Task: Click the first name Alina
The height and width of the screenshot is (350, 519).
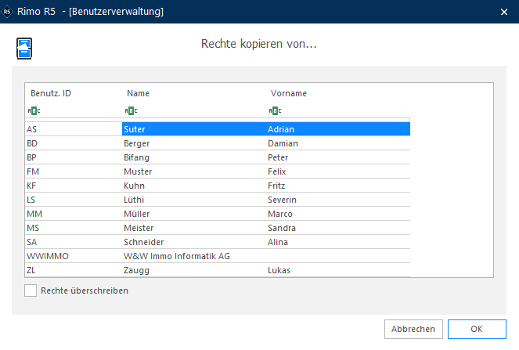Action: (278, 242)
